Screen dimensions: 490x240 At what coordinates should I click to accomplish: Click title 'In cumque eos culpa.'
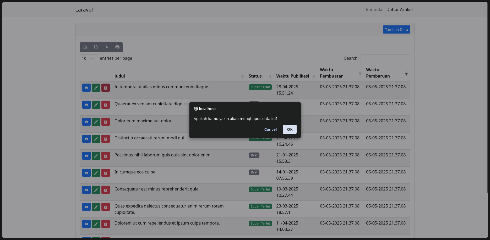[x=135, y=172]
